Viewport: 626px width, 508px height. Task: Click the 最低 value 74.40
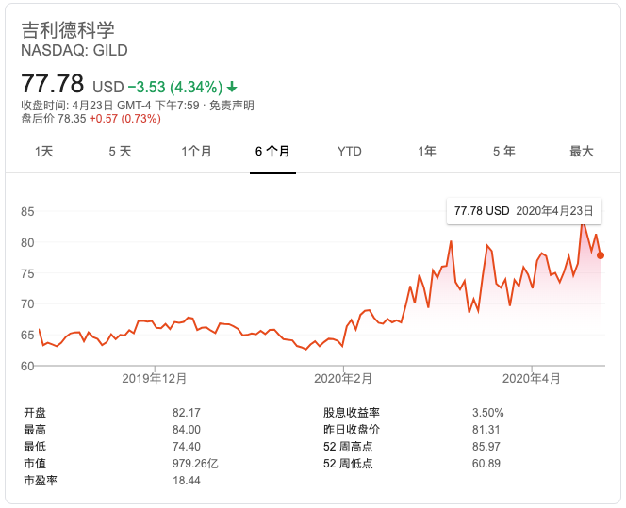[187, 447]
